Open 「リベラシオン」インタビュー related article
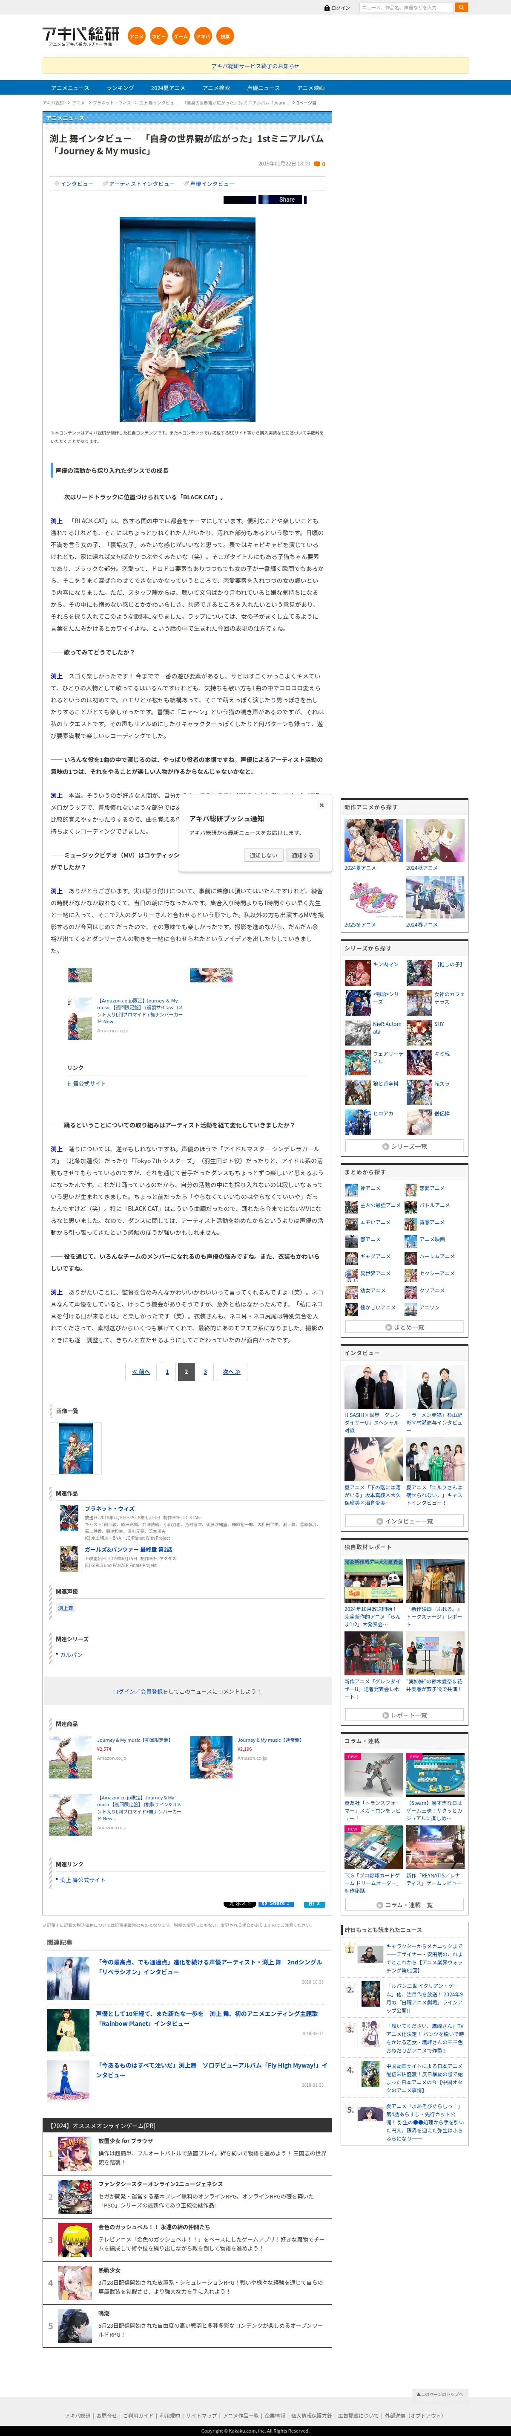 [209, 1967]
